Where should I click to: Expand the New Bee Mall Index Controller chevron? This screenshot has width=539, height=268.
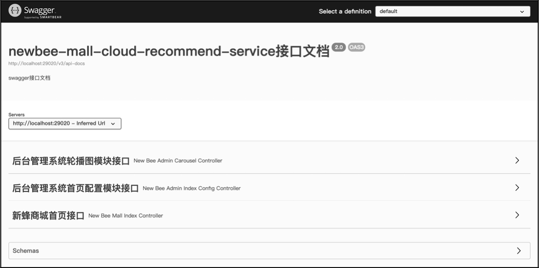[517, 215]
